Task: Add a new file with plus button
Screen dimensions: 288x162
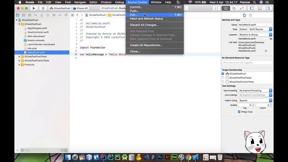Action: (x=18, y=150)
